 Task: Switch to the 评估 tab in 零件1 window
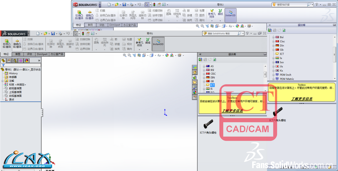[29, 54]
